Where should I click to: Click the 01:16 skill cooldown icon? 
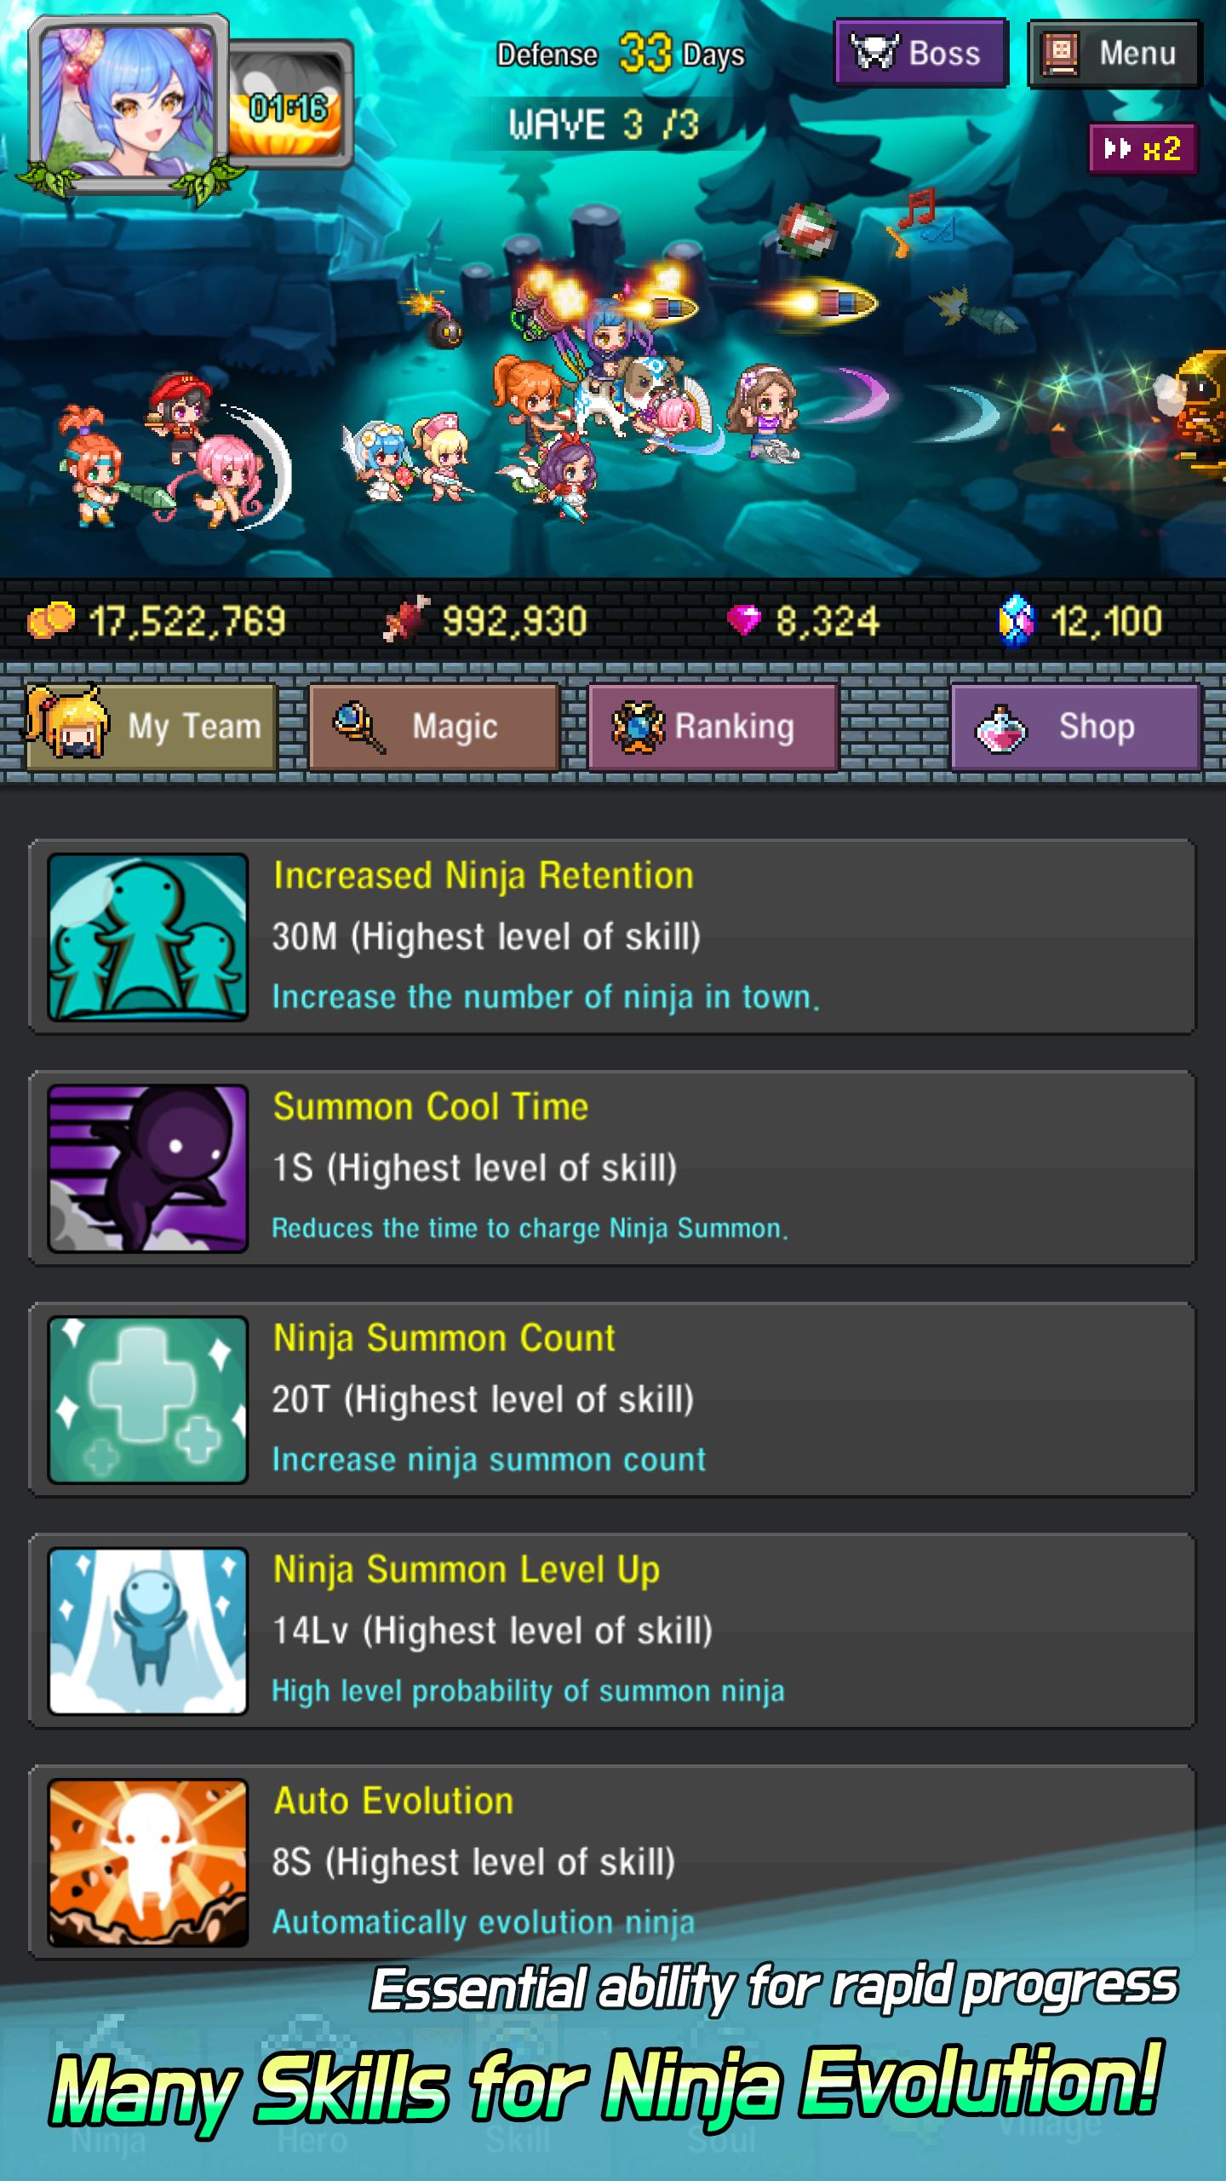(290, 104)
